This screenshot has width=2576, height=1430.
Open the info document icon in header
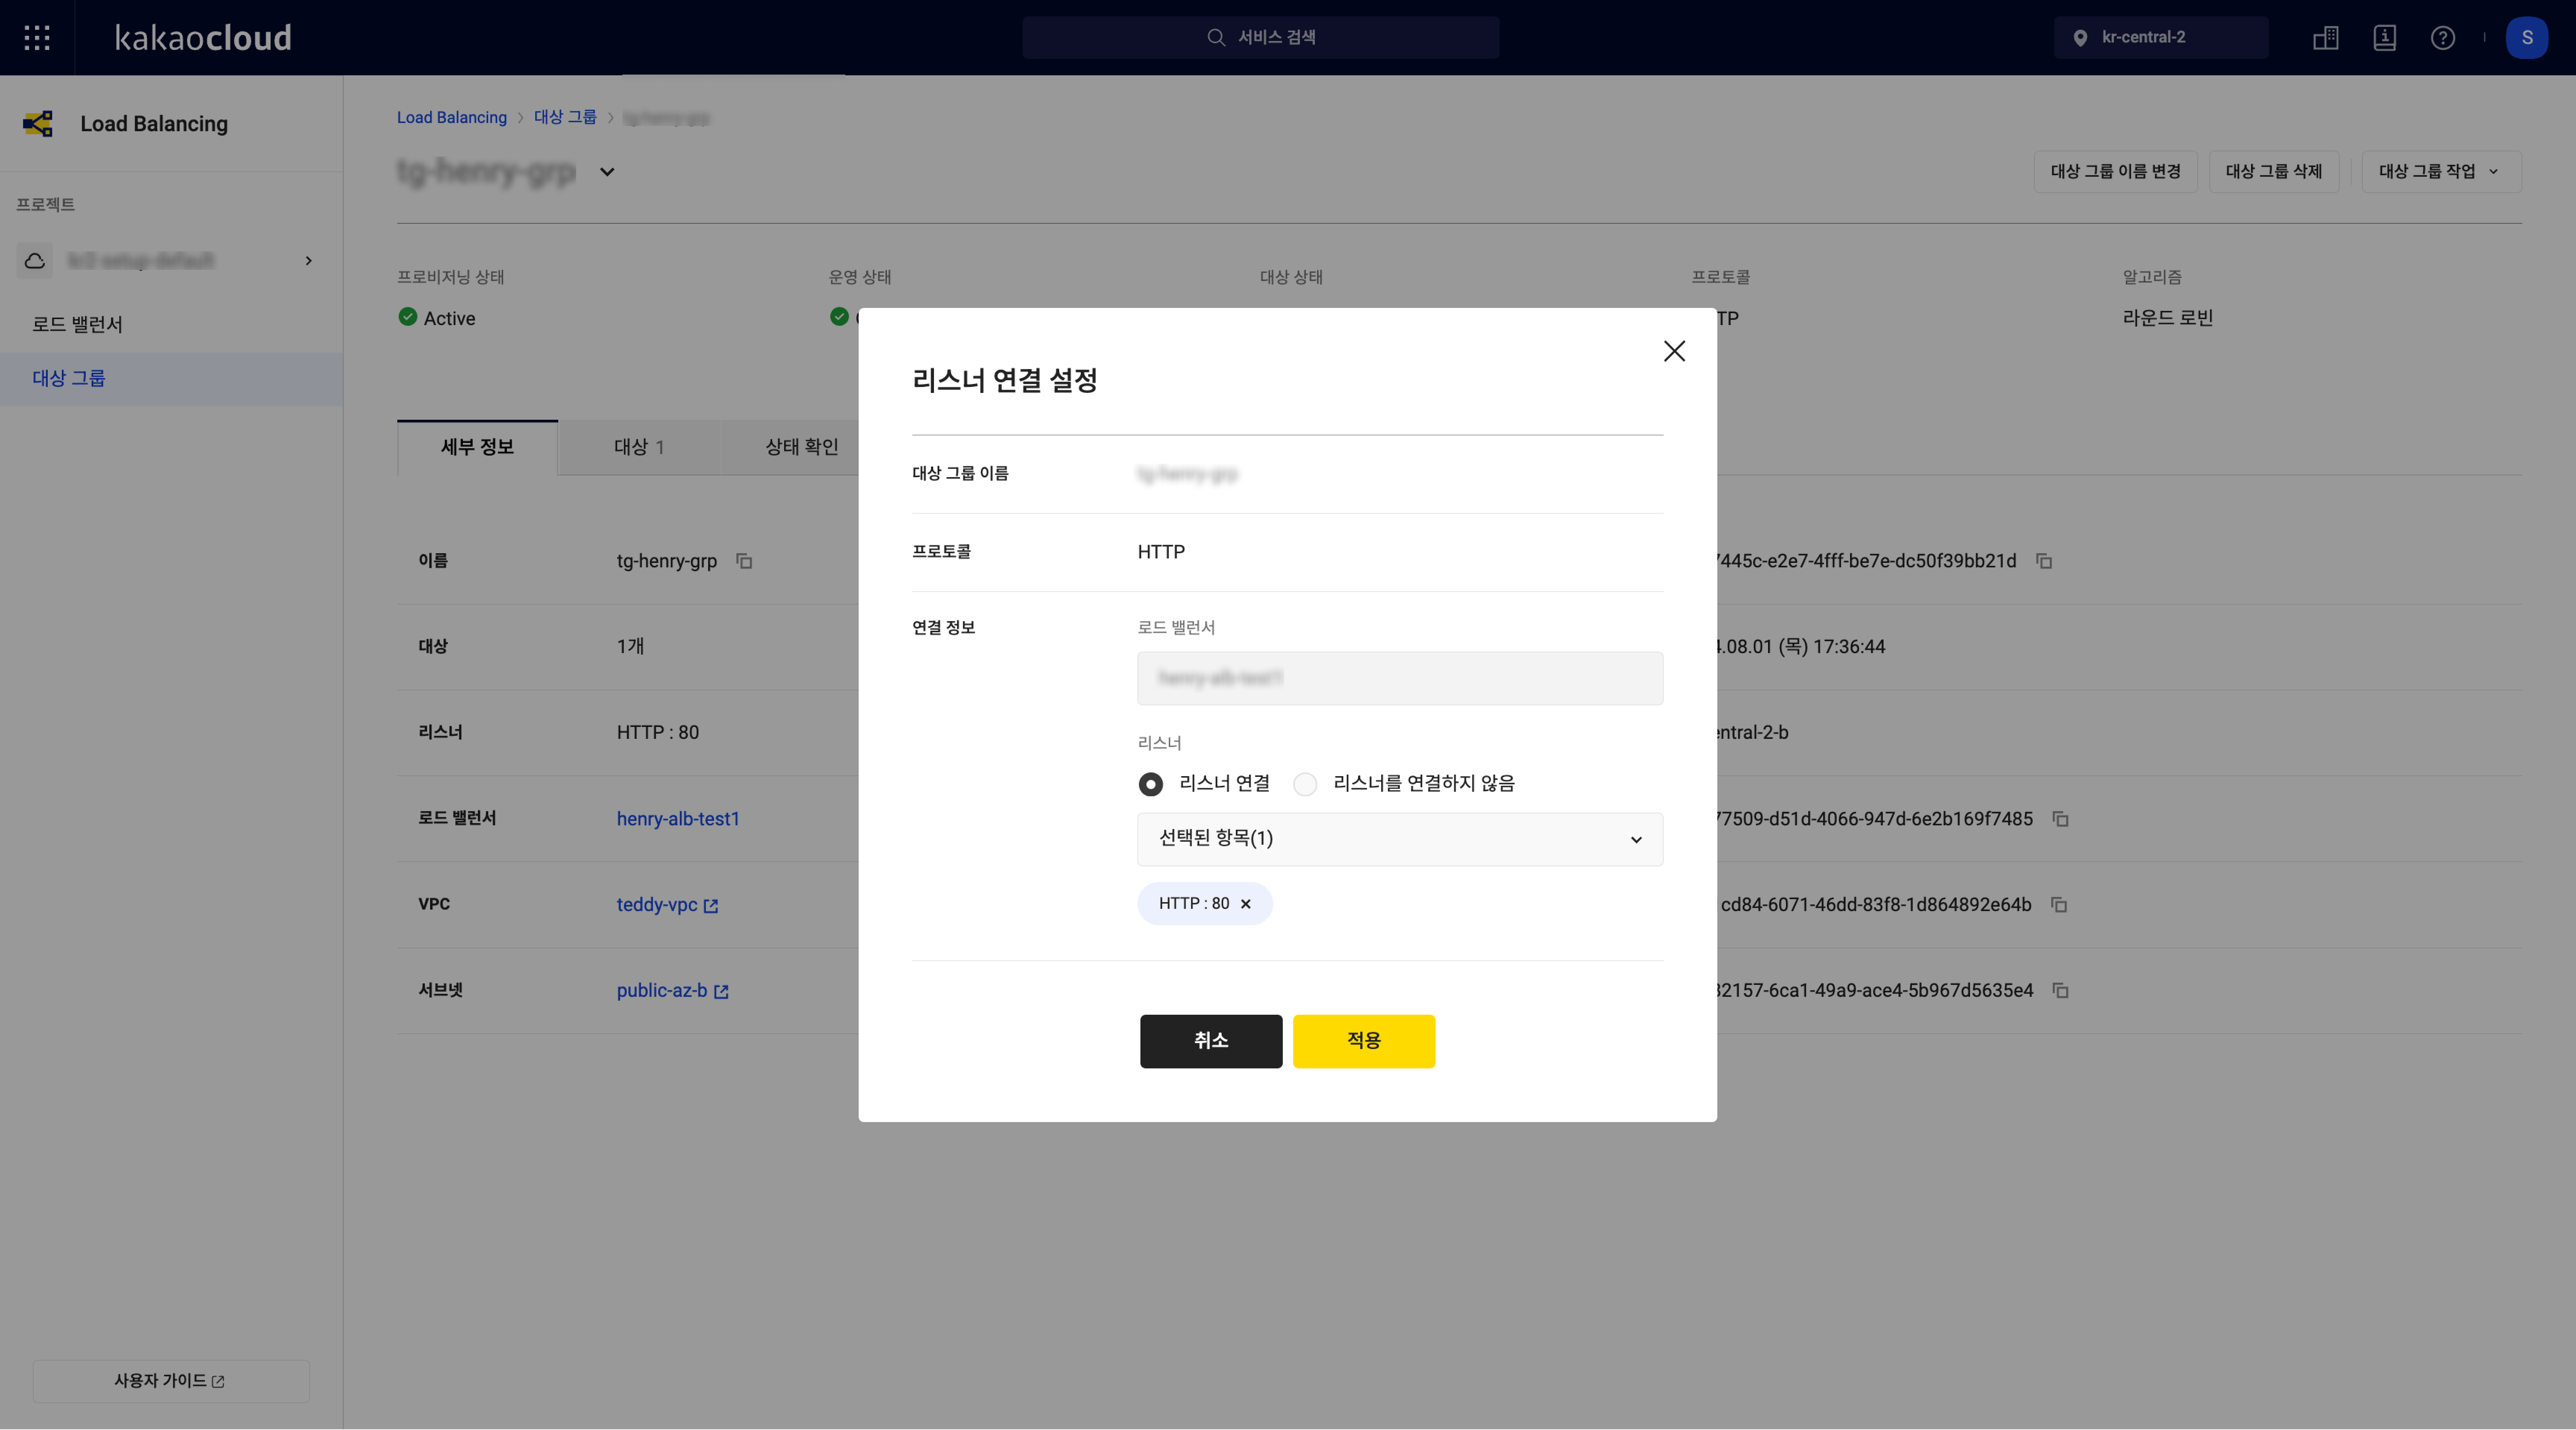(x=2385, y=38)
